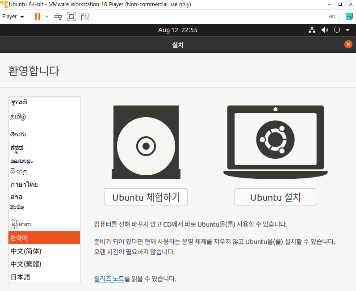Select 中文(简体) language

coord(44,251)
